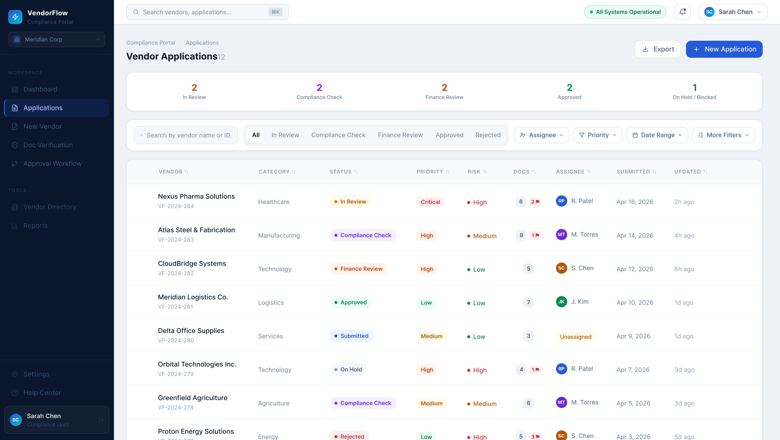Click the MT avatar in the Greenfield Agriculture row
Screen dimensions: 780x440
(561, 402)
